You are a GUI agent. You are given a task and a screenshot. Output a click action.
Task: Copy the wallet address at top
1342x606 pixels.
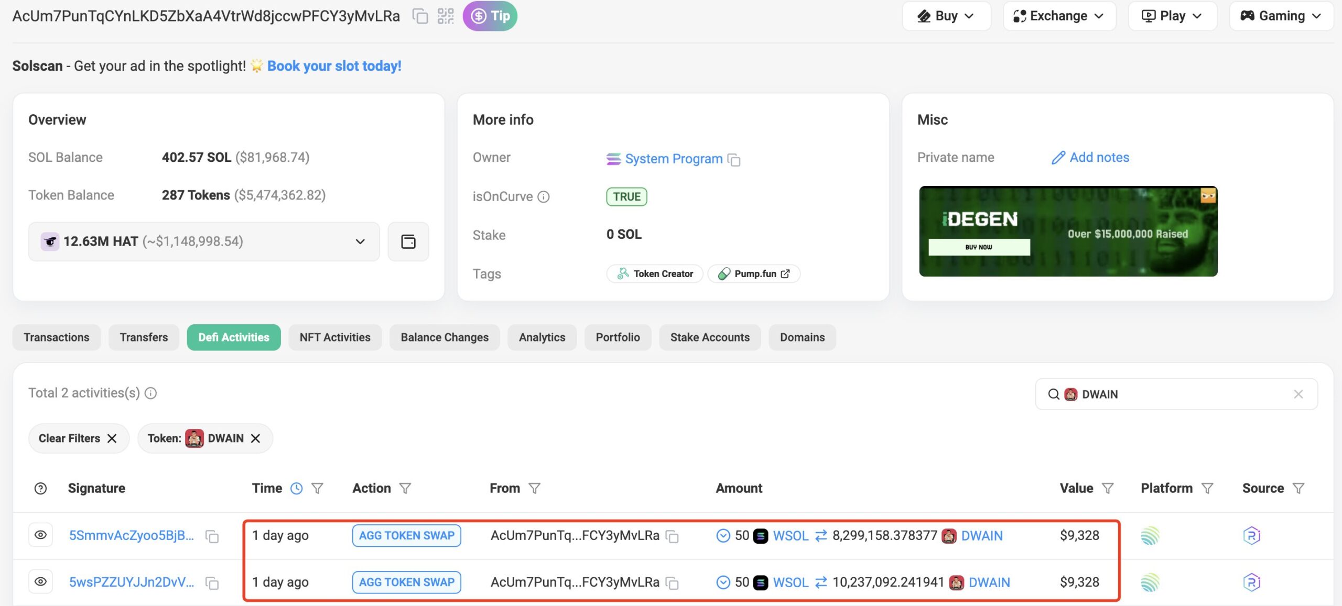tap(420, 16)
